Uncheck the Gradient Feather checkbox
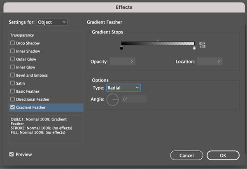 pyautogui.click(x=12, y=107)
